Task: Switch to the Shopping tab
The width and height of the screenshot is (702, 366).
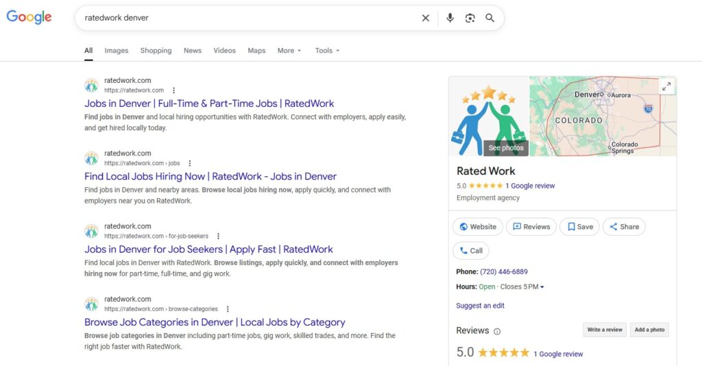Action: (156, 51)
